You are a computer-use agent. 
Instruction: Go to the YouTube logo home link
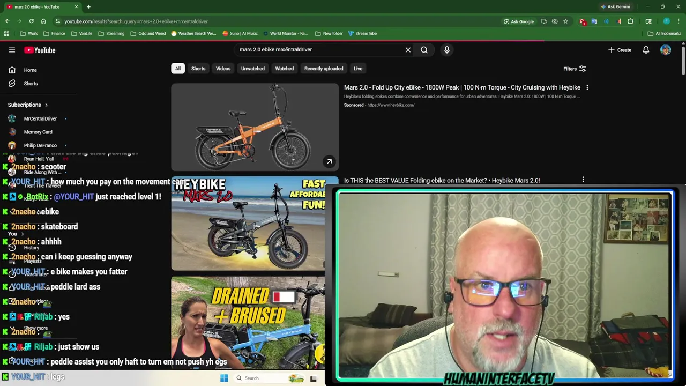(x=40, y=50)
